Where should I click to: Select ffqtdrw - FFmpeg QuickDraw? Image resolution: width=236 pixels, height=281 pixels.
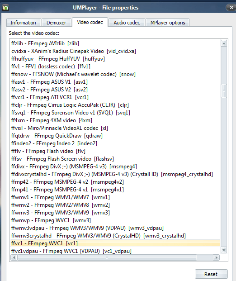click(57, 136)
